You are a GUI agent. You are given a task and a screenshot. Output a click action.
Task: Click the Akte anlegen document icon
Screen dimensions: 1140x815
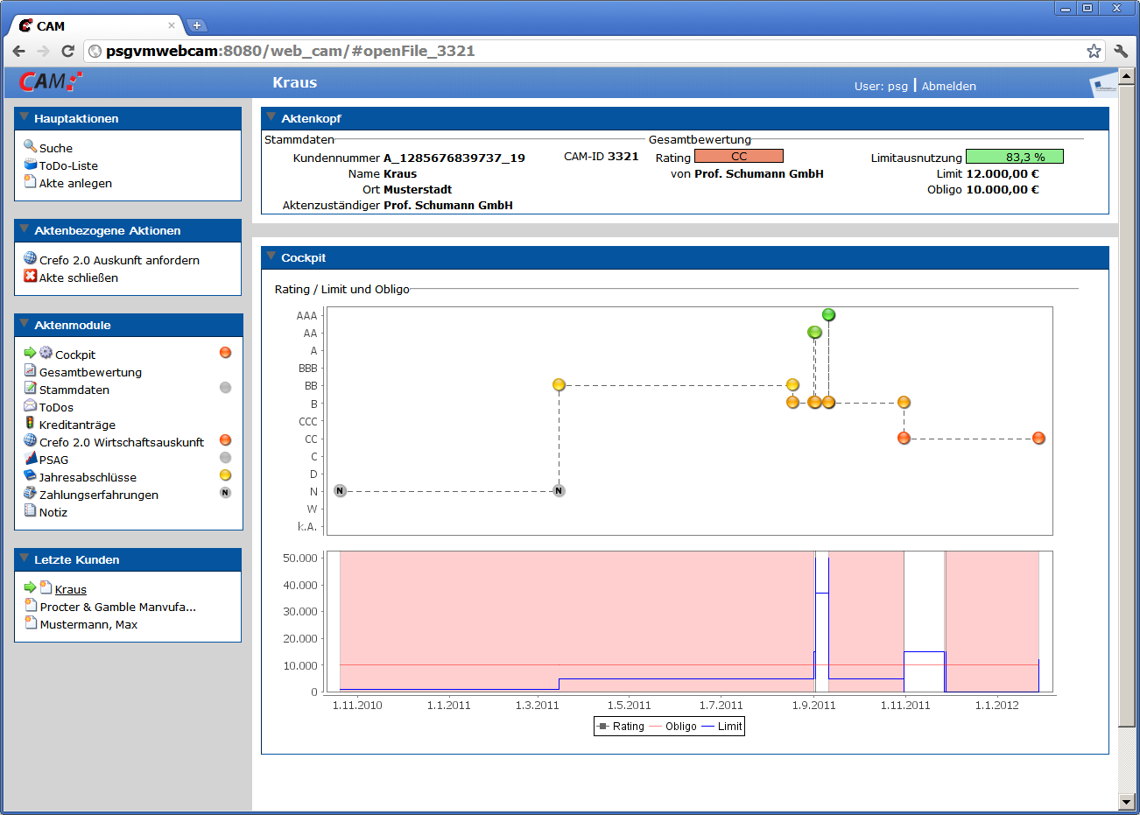tap(30, 181)
